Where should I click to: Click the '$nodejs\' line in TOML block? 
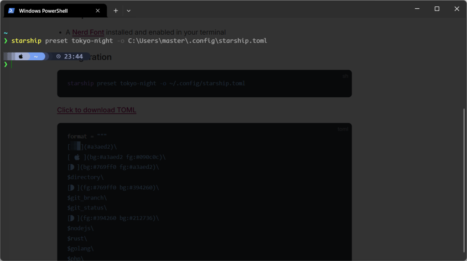[x=80, y=228]
